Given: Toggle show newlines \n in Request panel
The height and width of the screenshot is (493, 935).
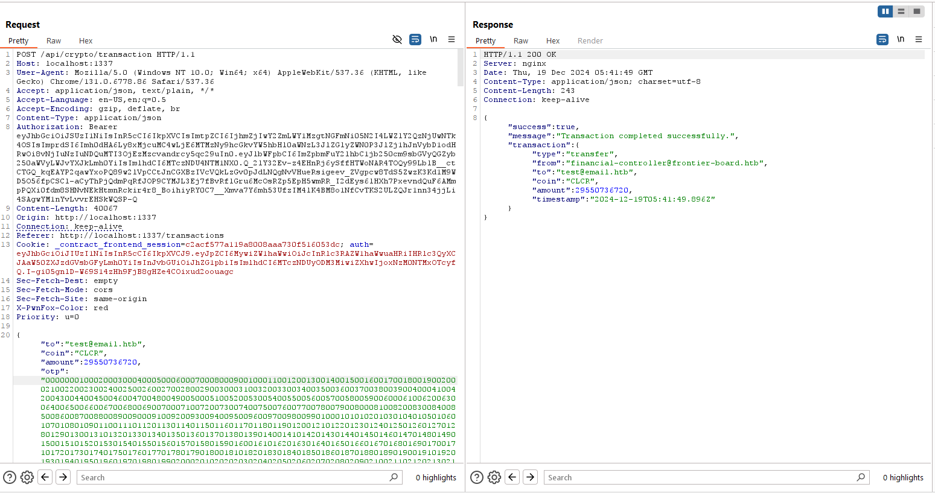Looking at the screenshot, I should (x=433, y=39).
